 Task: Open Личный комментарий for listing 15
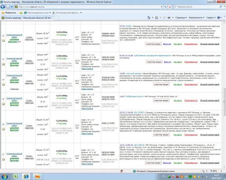tap(210, 100)
